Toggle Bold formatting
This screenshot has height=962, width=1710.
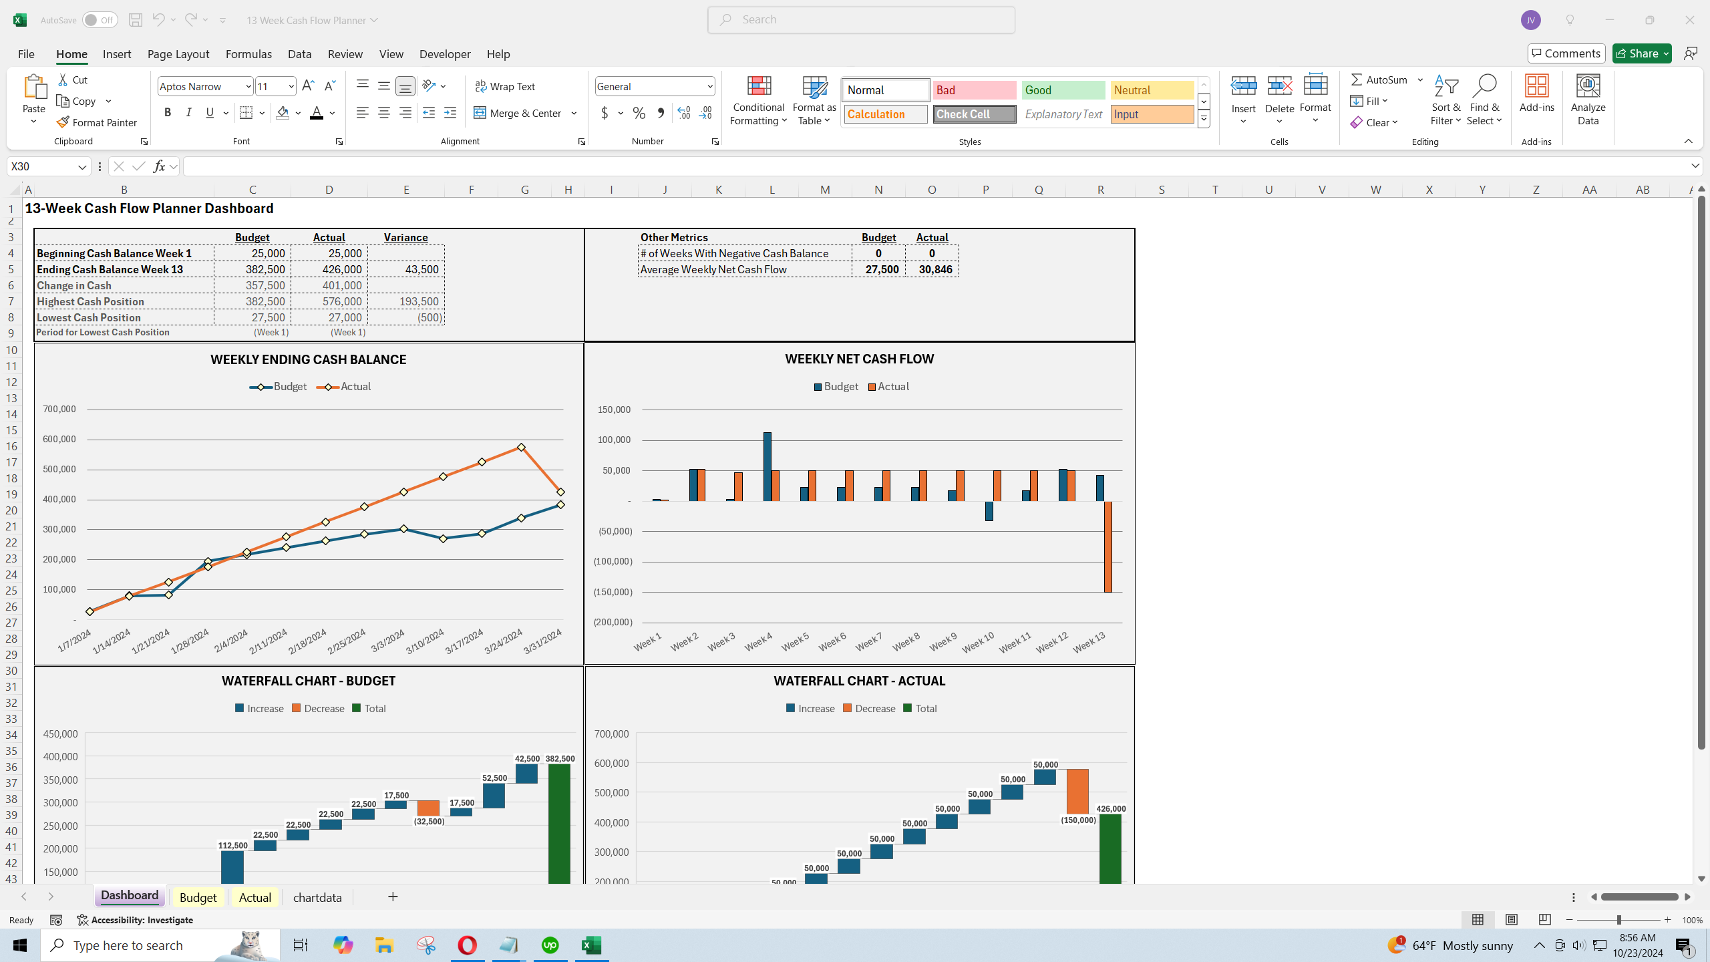tap(168, 113)
